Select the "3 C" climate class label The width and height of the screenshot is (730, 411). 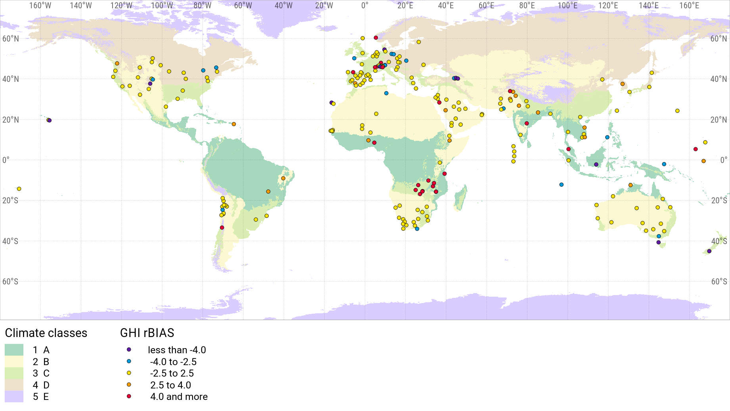click(x=42, y=373)
